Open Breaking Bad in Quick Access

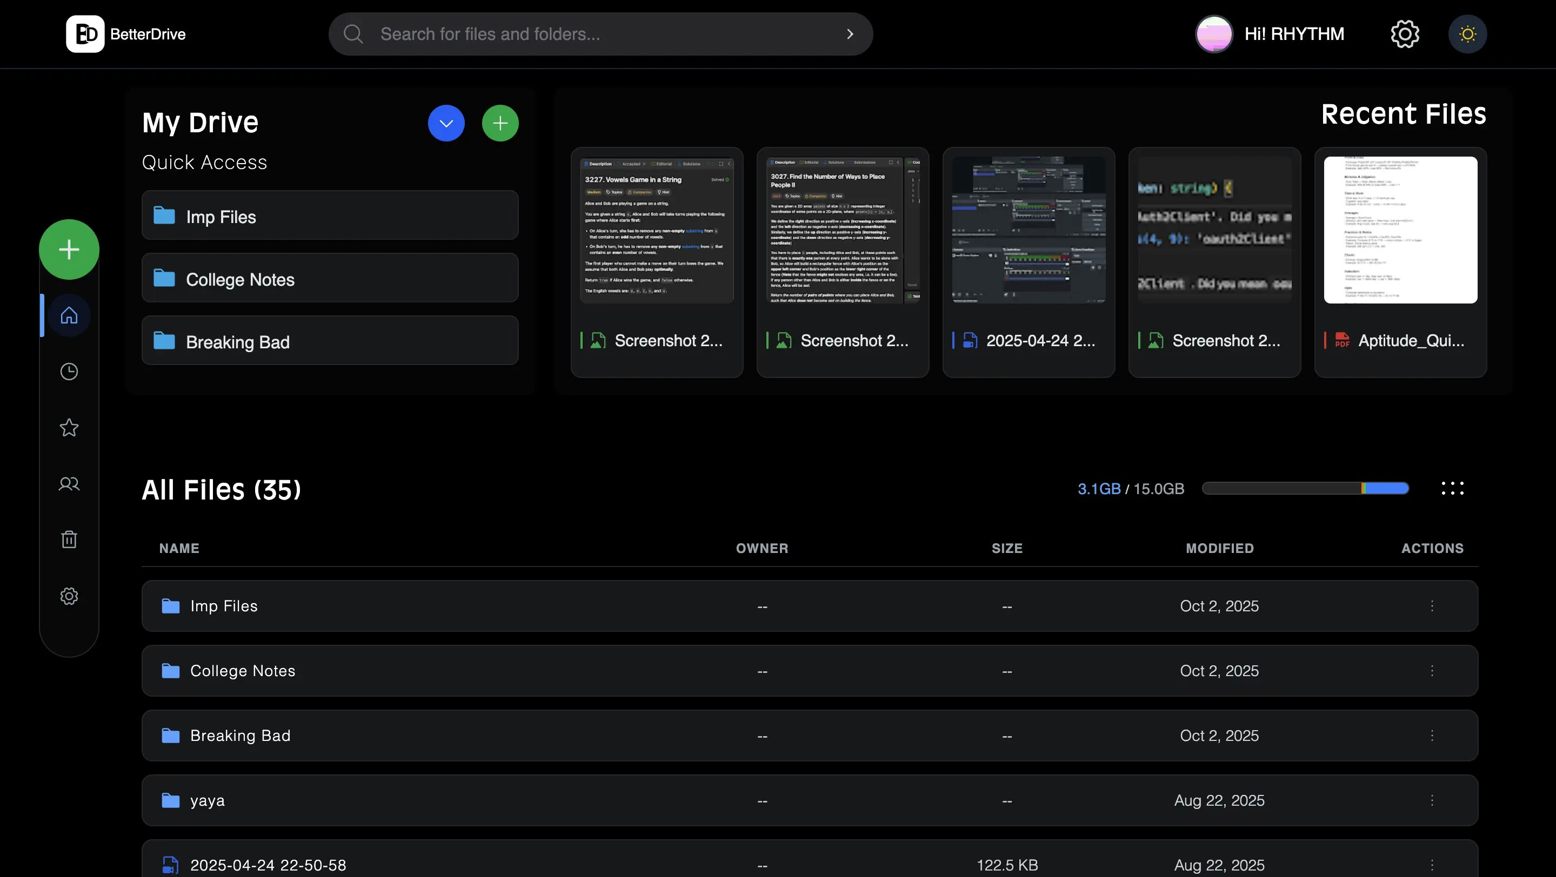click(x=330, y=342)
